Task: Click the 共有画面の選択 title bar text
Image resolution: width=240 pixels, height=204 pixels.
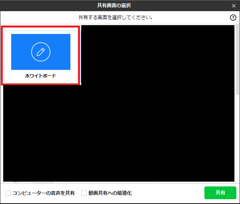Action: coord(120,6)
